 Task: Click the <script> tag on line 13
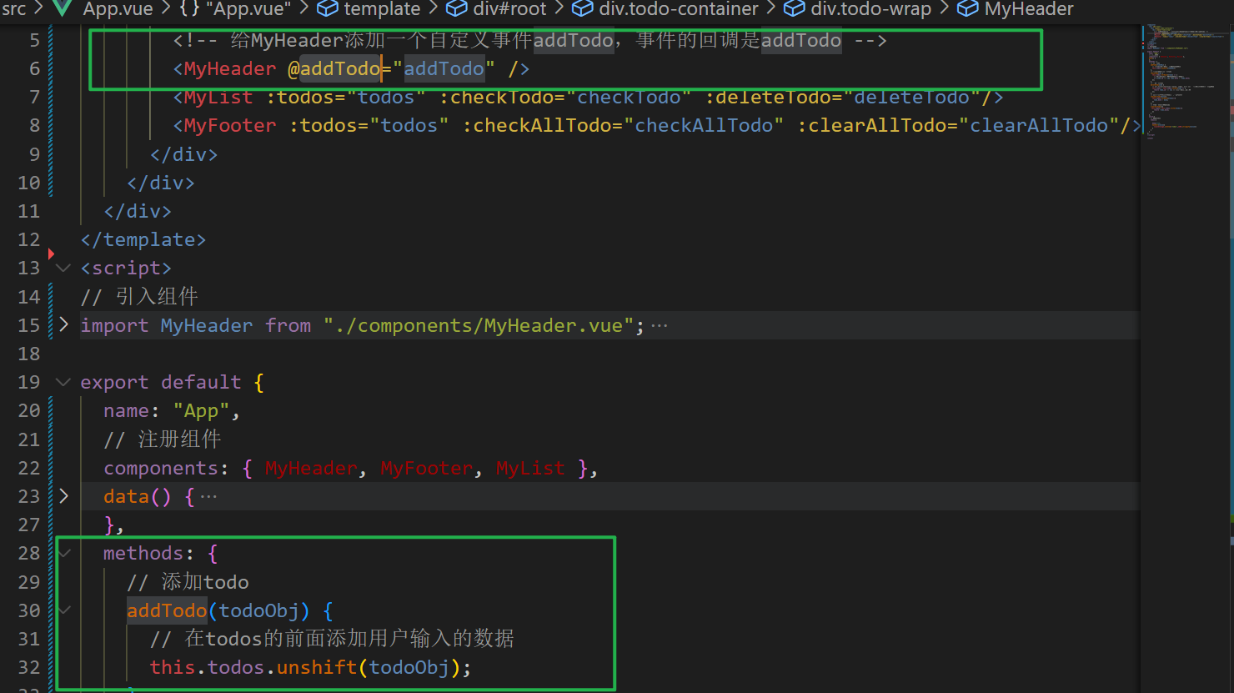[126, 268]
